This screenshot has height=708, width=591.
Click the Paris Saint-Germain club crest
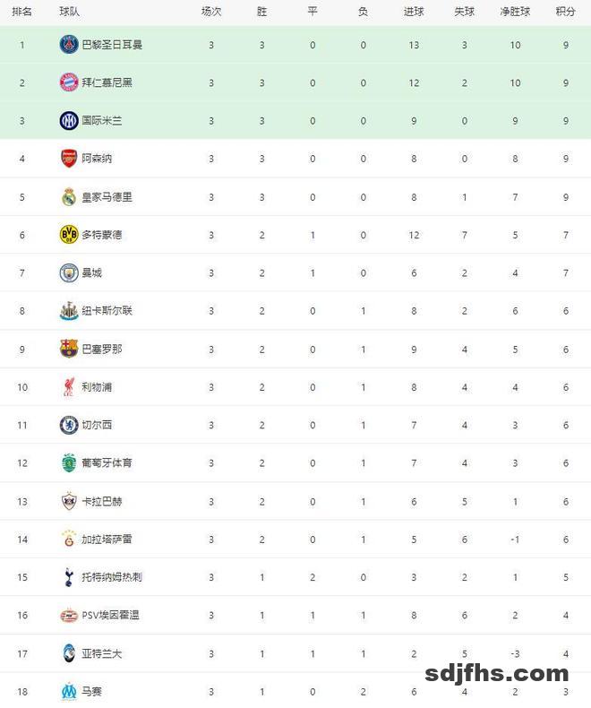69,44
